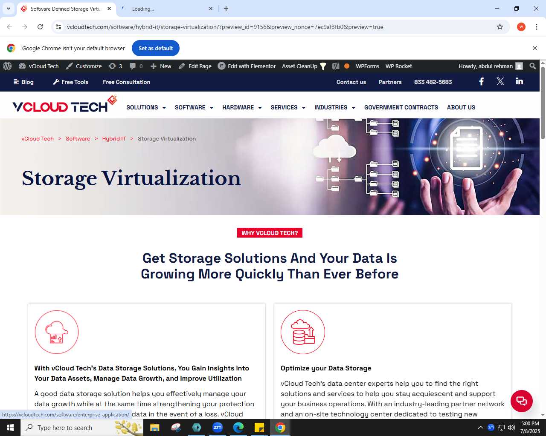Expand the SOFTWARE dropdown menu
The height and width of the screenshot is (436, 546).
194,107
